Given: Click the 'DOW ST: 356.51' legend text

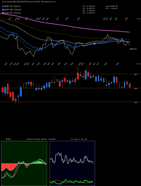Looking at the screenshot, I should pyautogui.click(x=12, y=6).
